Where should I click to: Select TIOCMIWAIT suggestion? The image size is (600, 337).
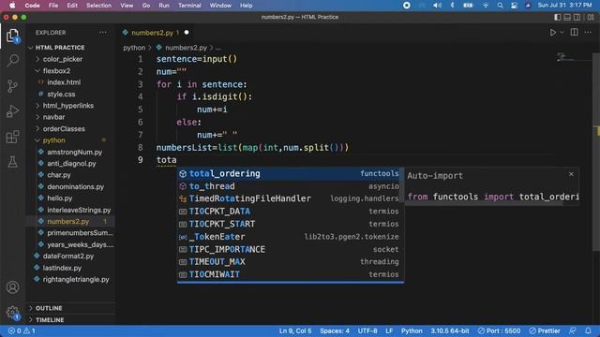[x=290, y=274]
